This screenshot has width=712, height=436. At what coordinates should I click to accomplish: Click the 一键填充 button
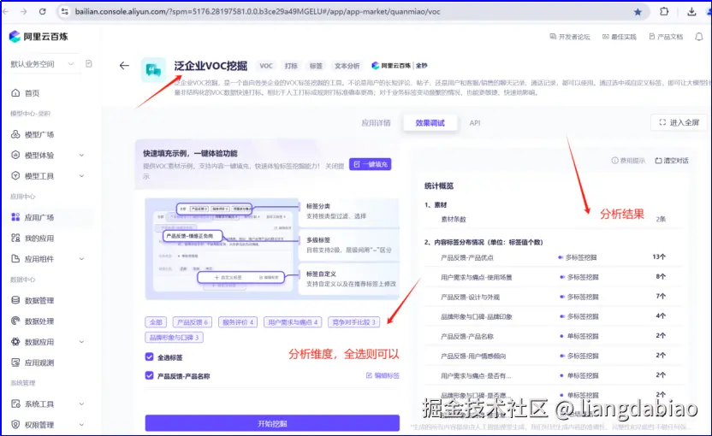coord(370,164)
